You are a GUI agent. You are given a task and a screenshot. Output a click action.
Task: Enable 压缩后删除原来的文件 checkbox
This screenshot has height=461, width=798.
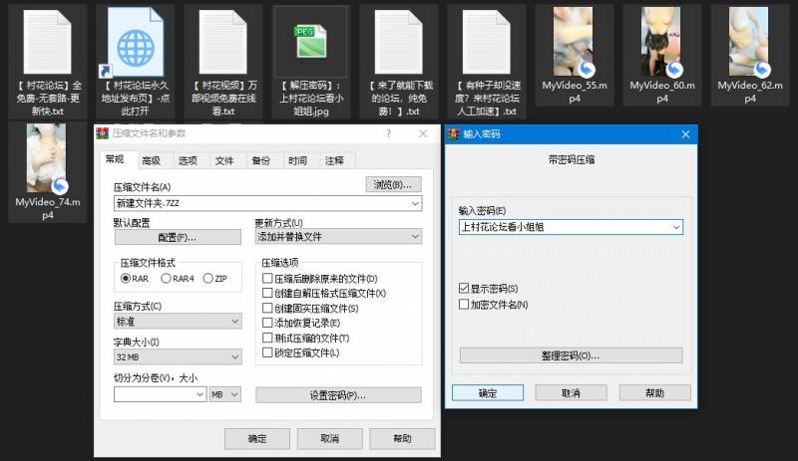pos(267,278)
